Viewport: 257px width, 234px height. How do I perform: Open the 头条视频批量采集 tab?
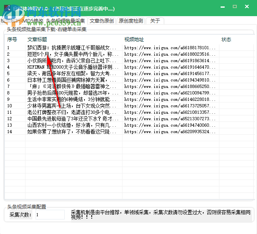(65, 21)
